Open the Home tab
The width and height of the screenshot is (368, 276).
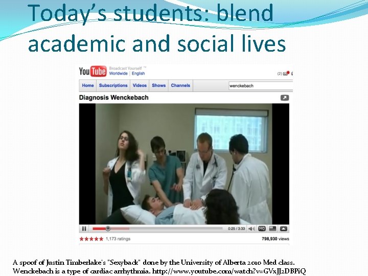pyautogui.click(x=88, y=85)
